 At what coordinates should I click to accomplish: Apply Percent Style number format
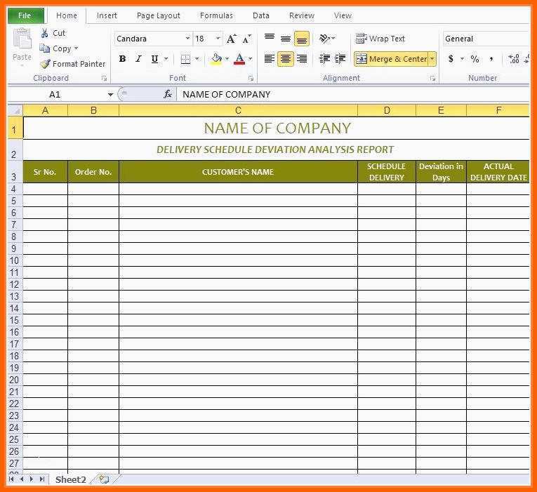(475, 59)
